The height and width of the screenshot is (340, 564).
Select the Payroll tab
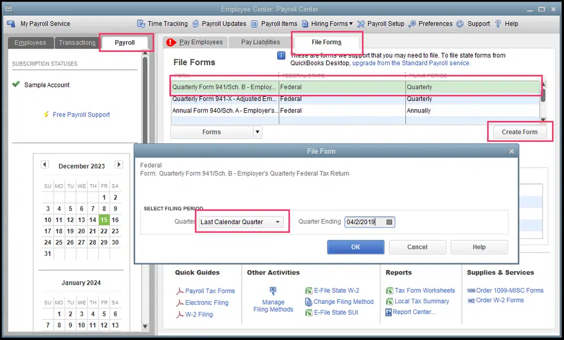[x=124, y=43]
